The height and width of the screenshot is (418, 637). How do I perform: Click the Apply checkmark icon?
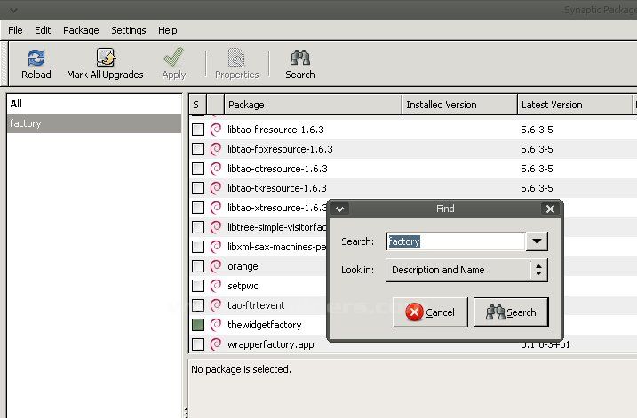click(x=173, y=57)
